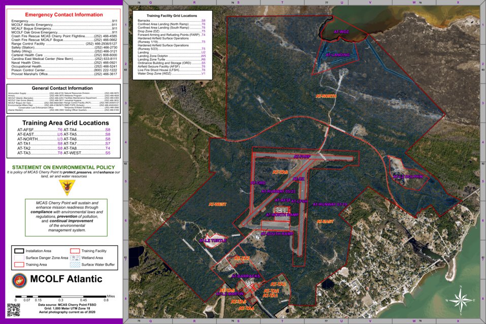The height and width of the screenshot is (324, 486).
Task: Click the AT-BARRACKS map label
Action: (246, 276)
